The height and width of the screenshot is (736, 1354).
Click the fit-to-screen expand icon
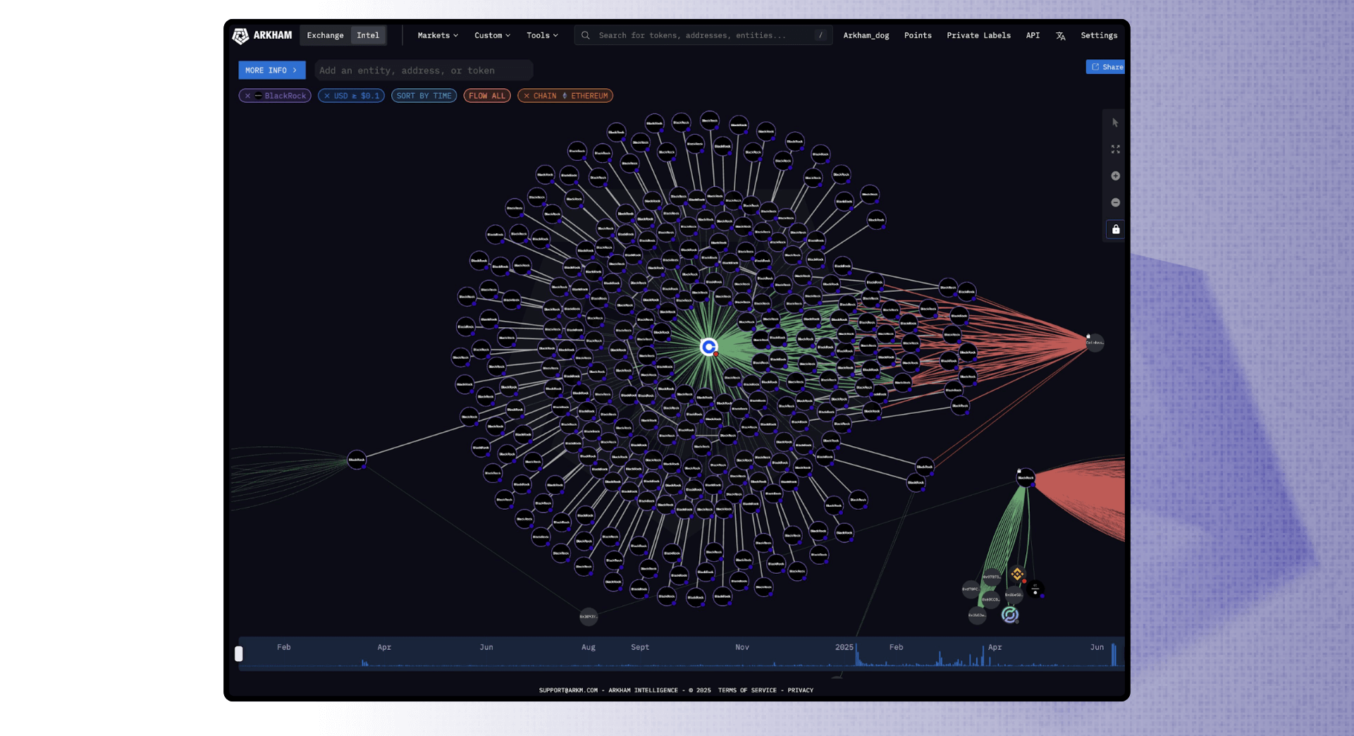coord(1115,149)
